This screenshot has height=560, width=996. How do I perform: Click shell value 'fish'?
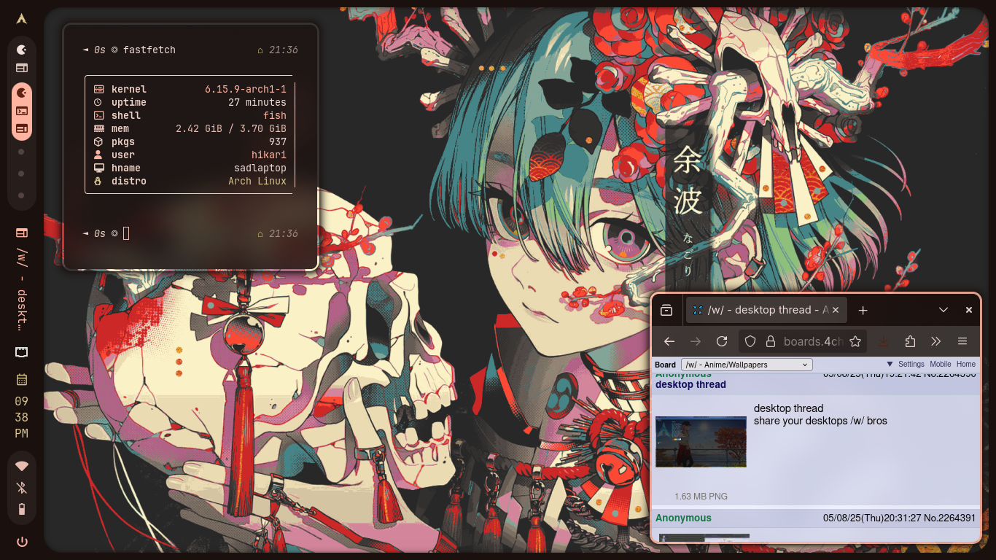click(275, 115)
